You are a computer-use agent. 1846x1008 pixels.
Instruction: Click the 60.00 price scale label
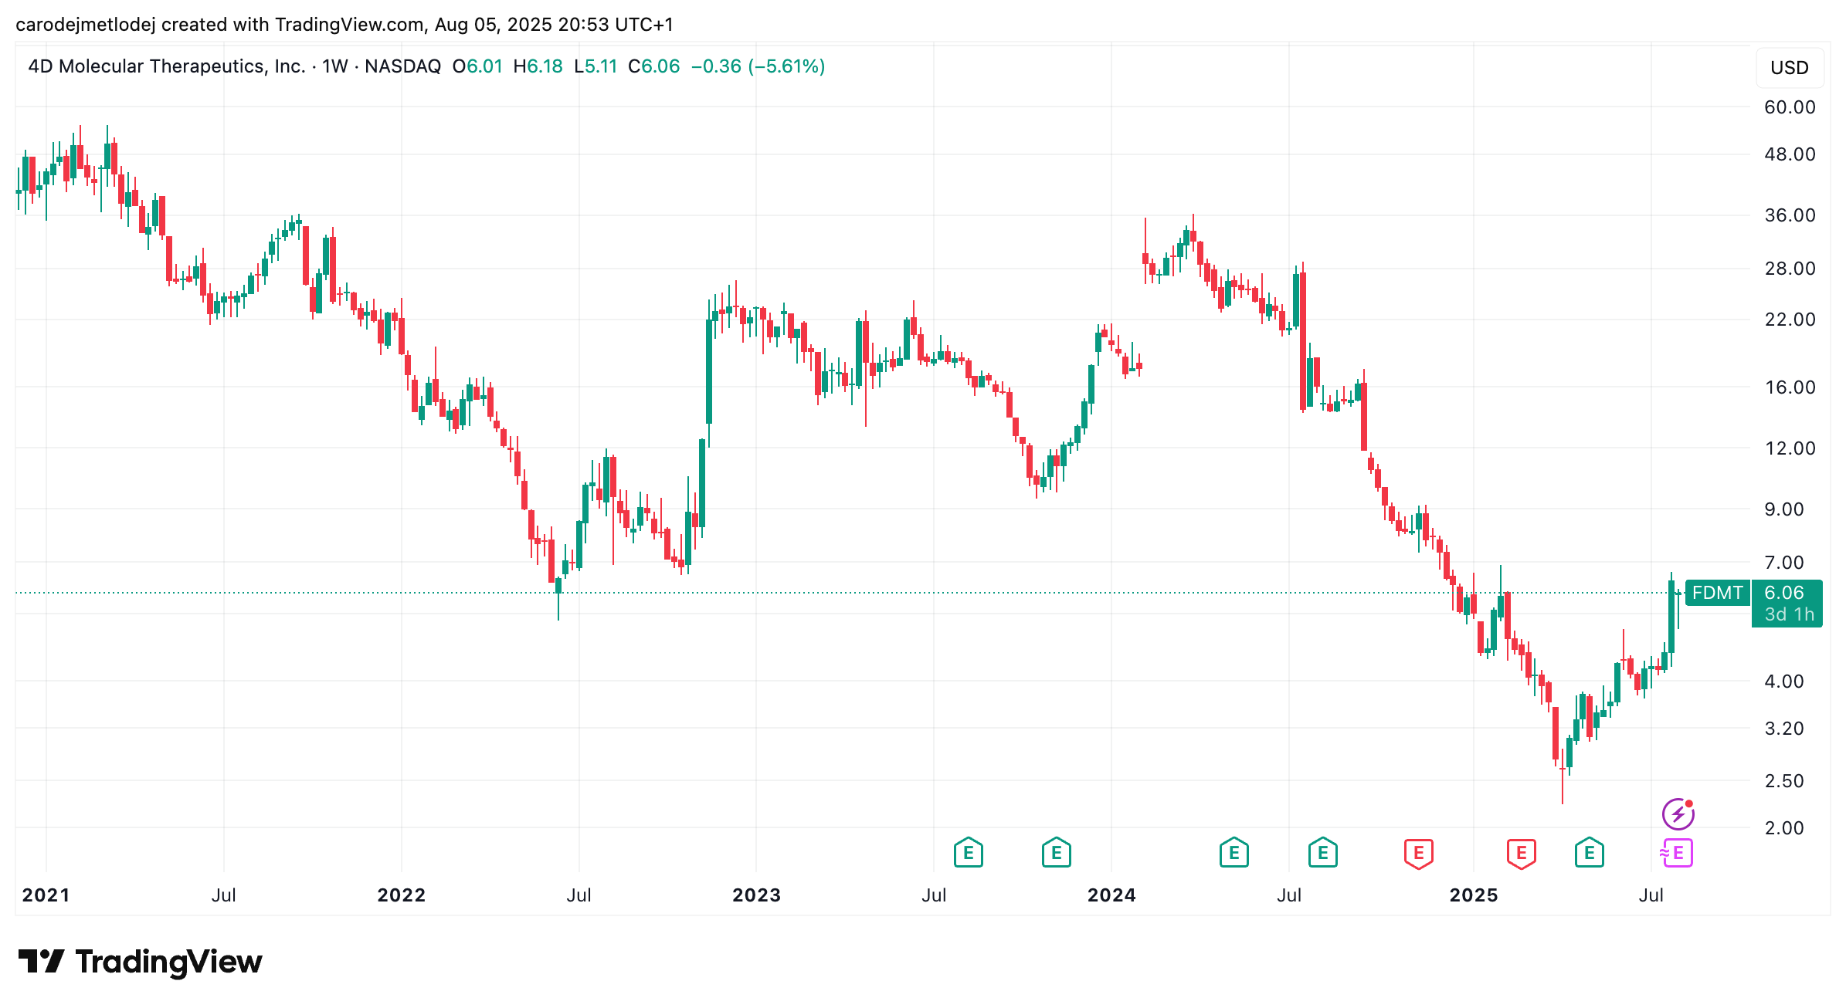1790,107
